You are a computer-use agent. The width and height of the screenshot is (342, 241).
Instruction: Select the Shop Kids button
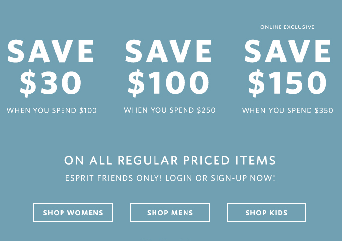(x=266, y=213)
